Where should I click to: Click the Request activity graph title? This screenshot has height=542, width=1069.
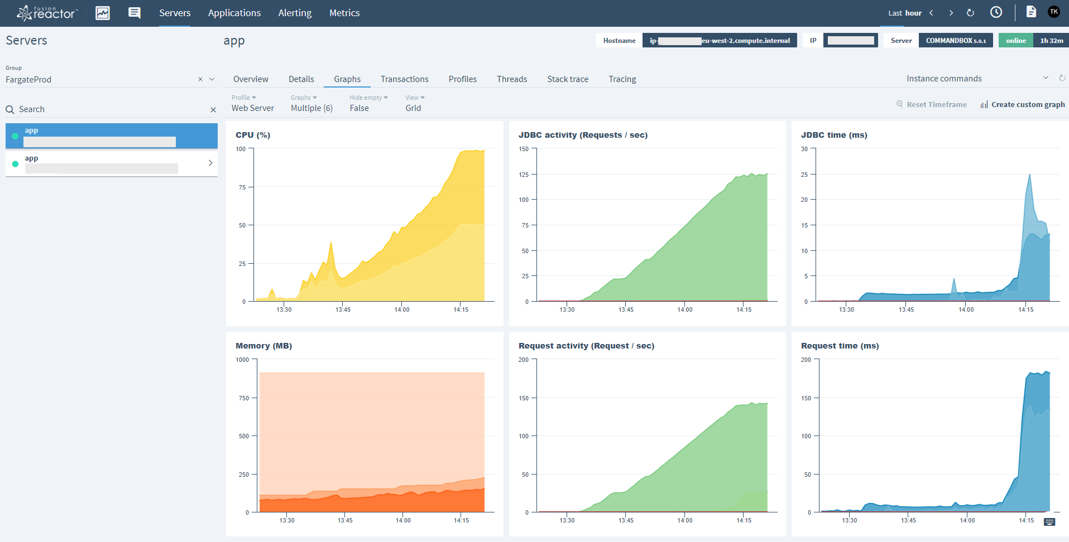point(586,346)
